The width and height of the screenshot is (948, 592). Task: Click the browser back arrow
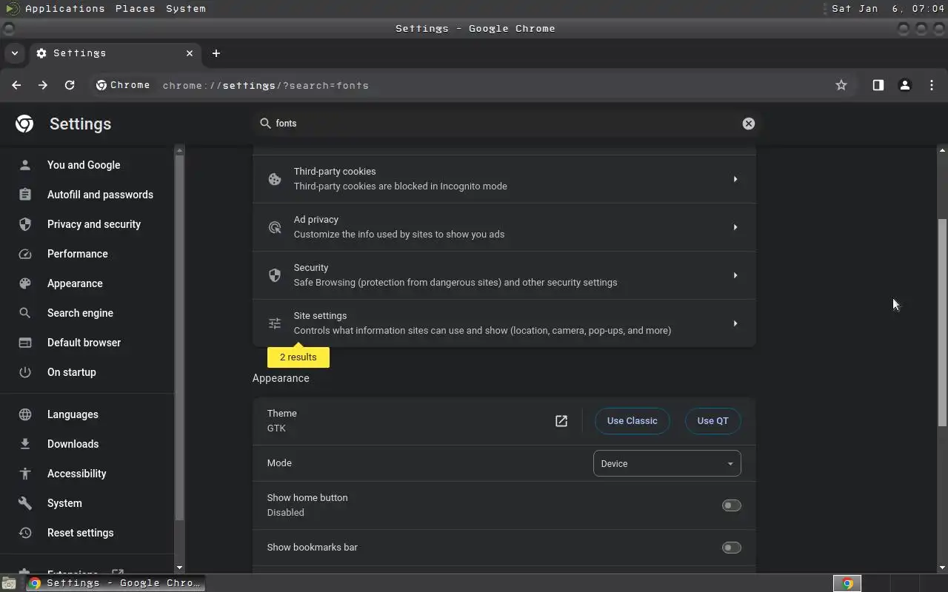16,85
